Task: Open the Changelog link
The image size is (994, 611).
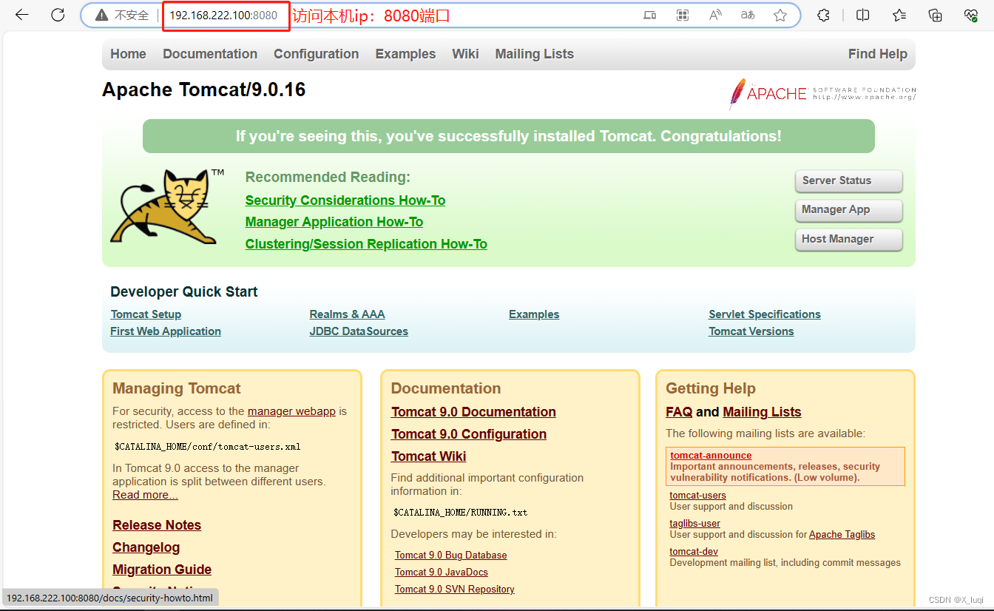Action: pyautogui.click(x=146, y=547)
